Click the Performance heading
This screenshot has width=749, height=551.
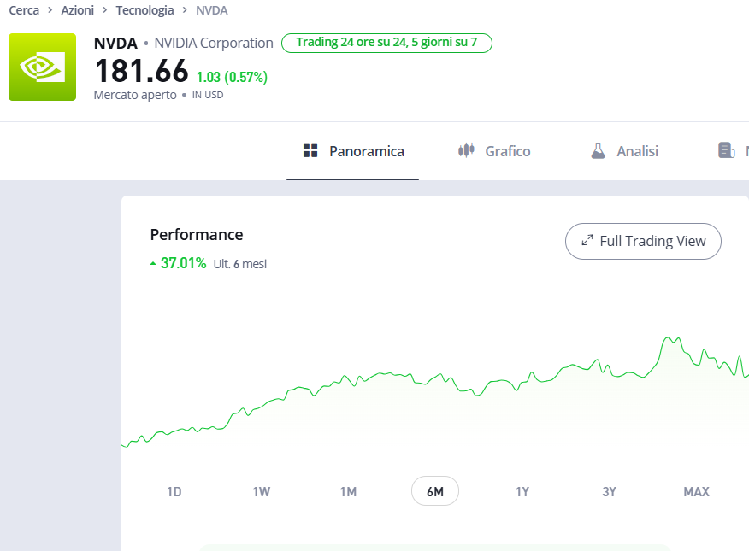point(197,235)
